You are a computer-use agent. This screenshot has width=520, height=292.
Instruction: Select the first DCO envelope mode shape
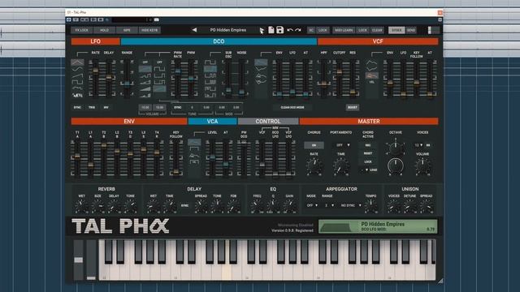click(261, 62)
